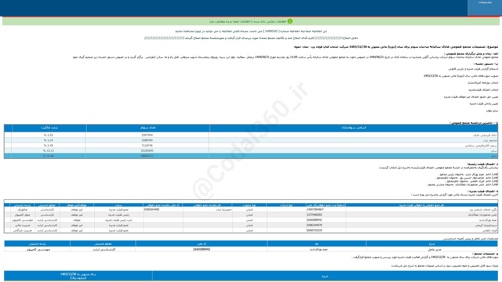This screenshot has height=282, width=502.
Task: Click the شرح header in profit table
Action: (x=325, y=276)
